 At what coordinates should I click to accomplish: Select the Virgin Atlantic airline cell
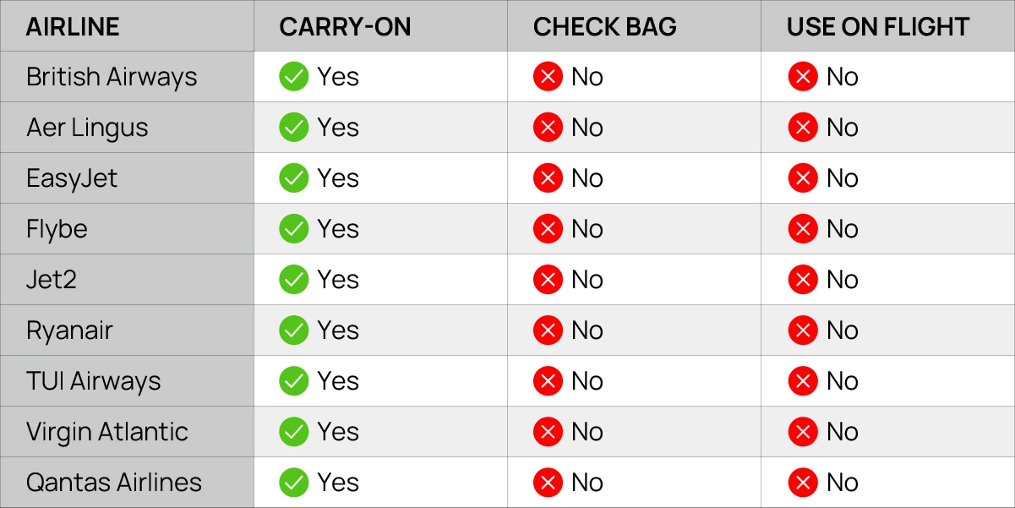tap(107, 432)
